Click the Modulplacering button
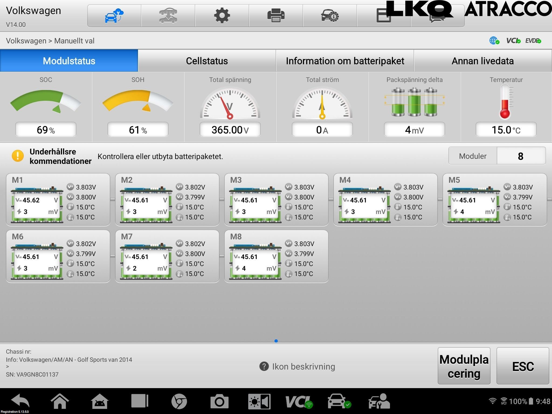Image resolution: width=552 pixels, height=414 pixels. [464, 366]
